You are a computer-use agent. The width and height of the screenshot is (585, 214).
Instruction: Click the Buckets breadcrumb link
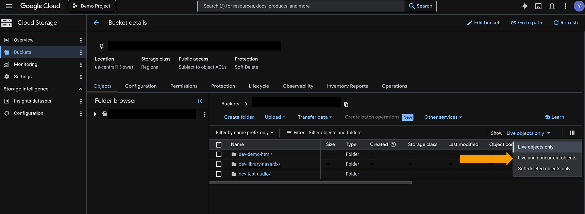230,104
